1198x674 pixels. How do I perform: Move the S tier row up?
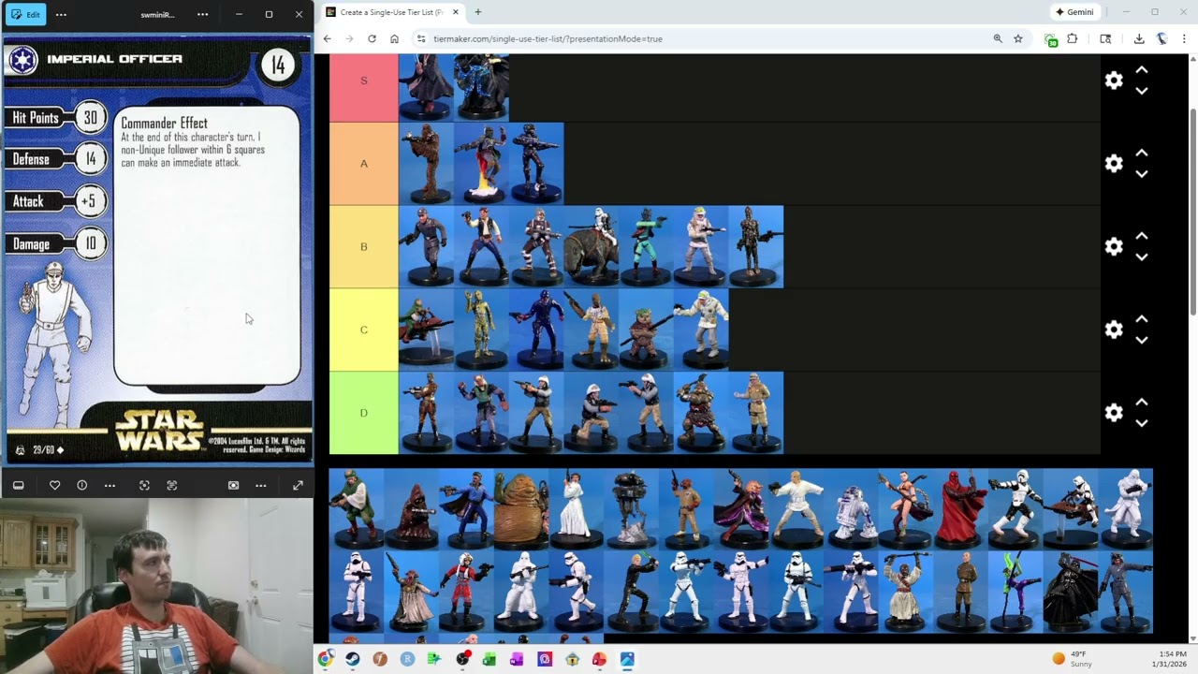click(1142, 70)
